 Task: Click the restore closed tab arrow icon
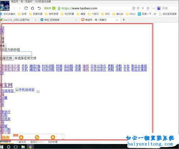[x=39, y=8]
